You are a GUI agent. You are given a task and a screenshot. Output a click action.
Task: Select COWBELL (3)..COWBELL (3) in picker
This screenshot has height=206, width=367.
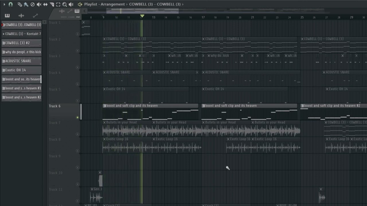pos(22,25)
